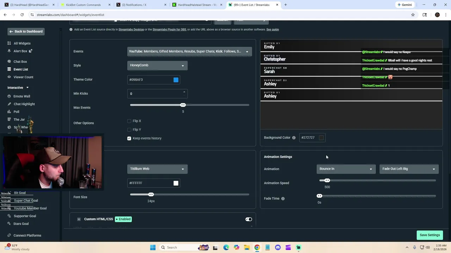Image resolution: width=451 pixels, height=253 pixels.
Task: Click the Fade Time info icon
Action: tap(283, 199)
